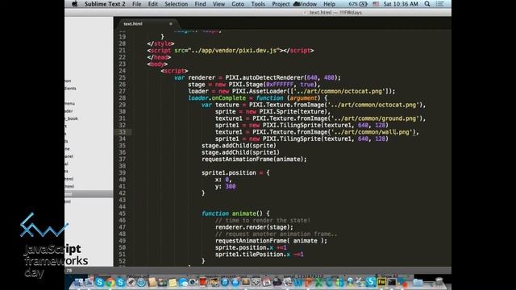Image resolution: width=516 pixels, height=290 pixels.
Task: Open iTunes from the Dock
Action: [x=225, y=282]
